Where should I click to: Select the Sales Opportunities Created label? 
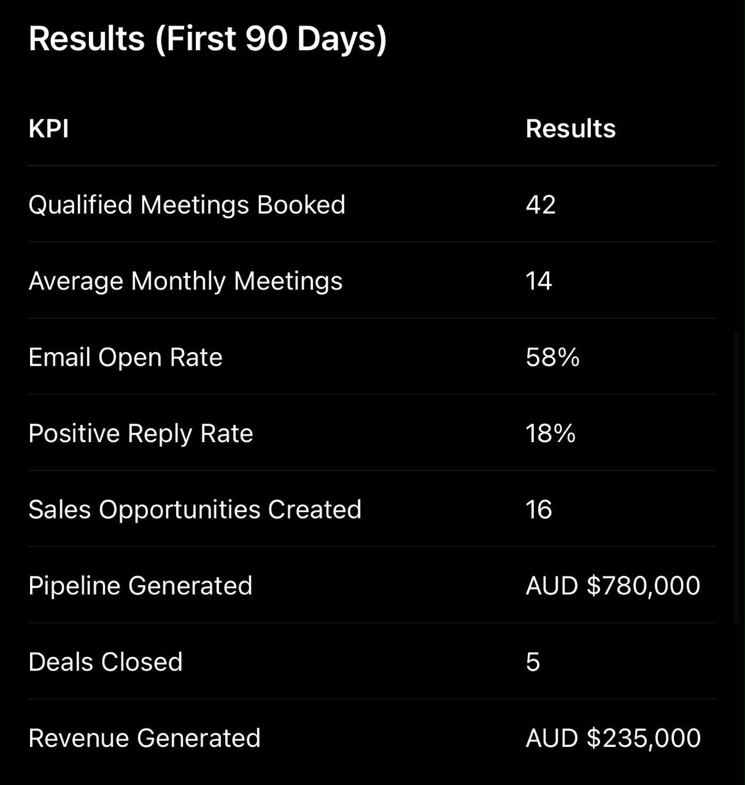coord(195,510)
